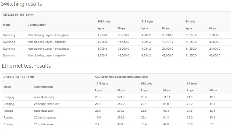The image size is (232, 130).
Task: Click the Non blocking Layer 1 capacity cell
Action: pyautogui.click(x=47, y=56)
